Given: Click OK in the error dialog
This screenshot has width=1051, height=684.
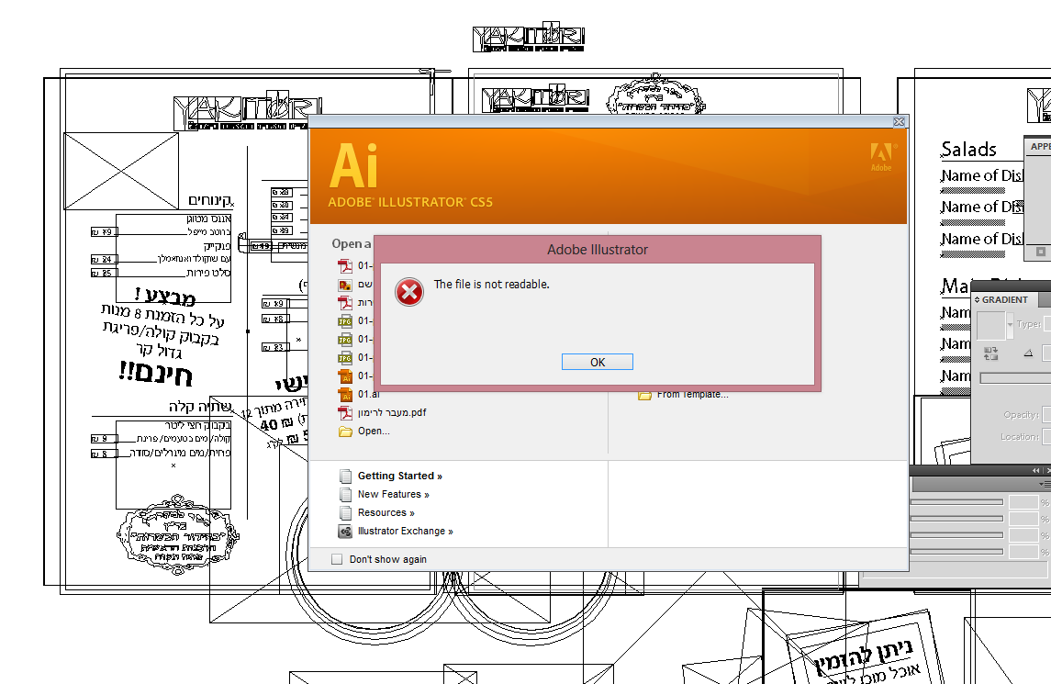Looking at the screenshot, I should [598, 362].
